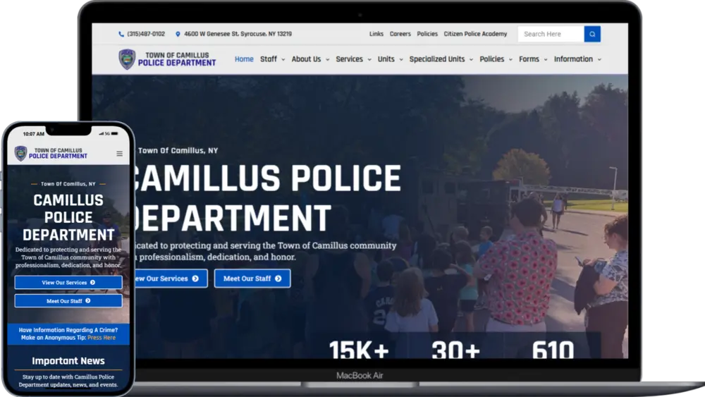The image size is (705, 397).
Task: Expand the Information dropdown chevron
Action: [x=599, y=59]
